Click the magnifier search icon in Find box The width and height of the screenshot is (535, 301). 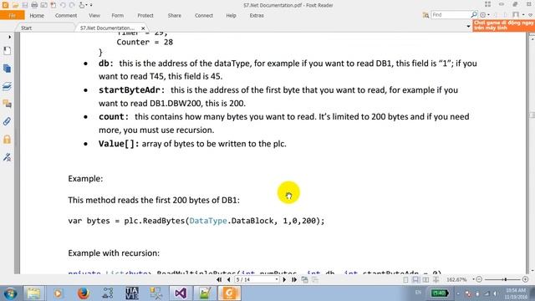click(474, 15)
